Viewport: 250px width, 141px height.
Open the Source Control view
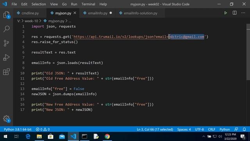pos(6,43)
